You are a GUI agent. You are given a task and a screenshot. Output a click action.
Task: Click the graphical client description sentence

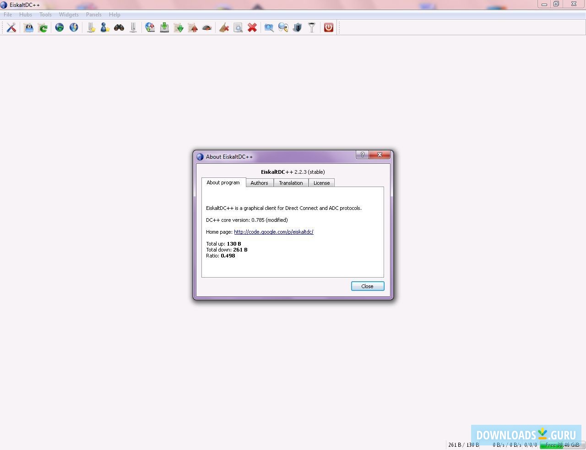click(x=284, y=208)
